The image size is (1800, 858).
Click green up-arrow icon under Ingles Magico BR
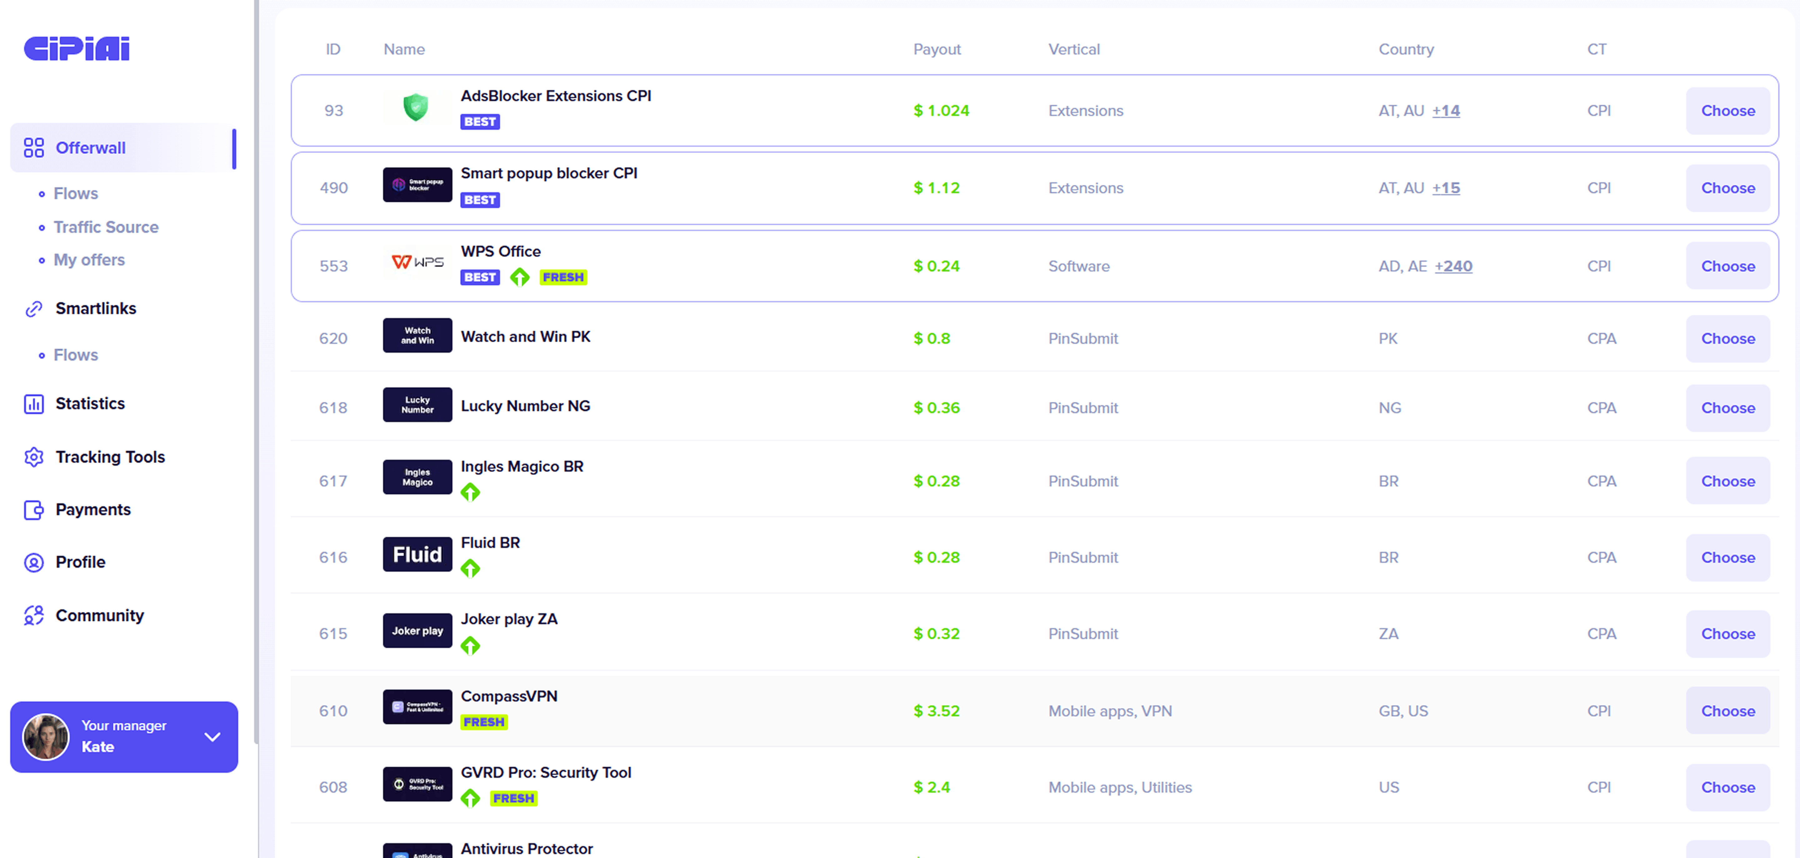click(x=470, y=492)
